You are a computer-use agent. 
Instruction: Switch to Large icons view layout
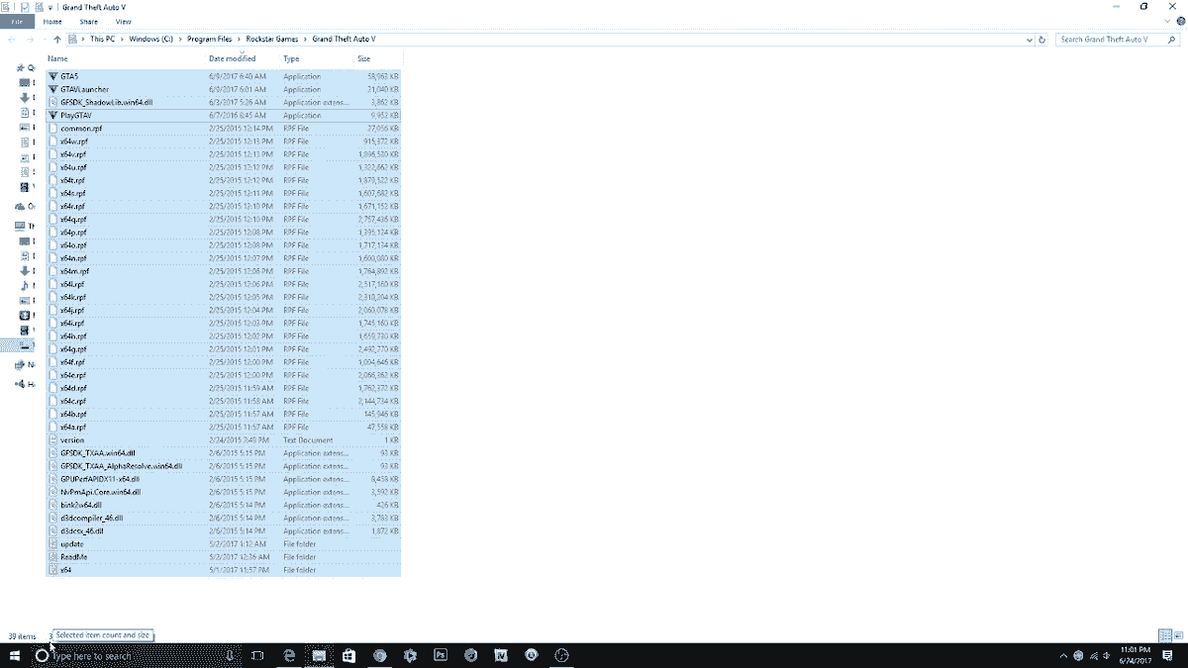pyautogui.click(x=1177, y=635)
